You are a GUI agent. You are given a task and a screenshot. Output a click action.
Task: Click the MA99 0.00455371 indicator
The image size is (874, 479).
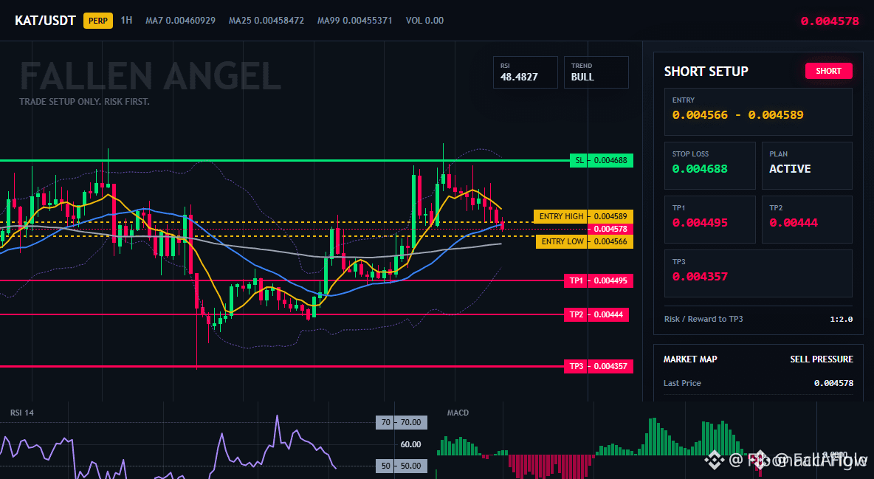(x=354, y=21)
